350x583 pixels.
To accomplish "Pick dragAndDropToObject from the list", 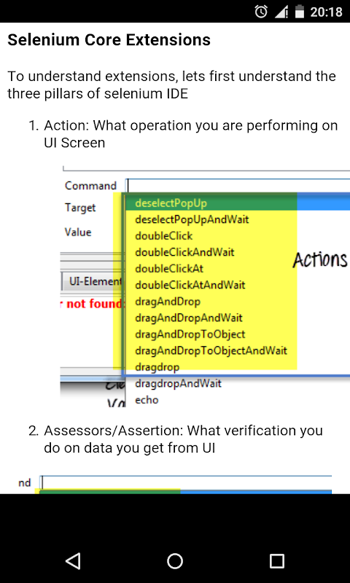I will point(190,334).
